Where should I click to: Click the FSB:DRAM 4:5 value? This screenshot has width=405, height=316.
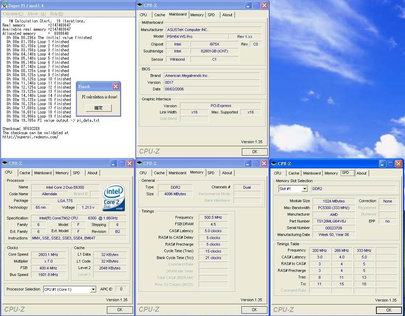pyautogui.click(x=213, y=224)
